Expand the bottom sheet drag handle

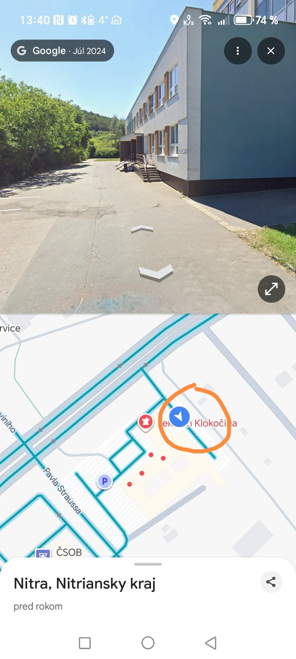(148, 564)
